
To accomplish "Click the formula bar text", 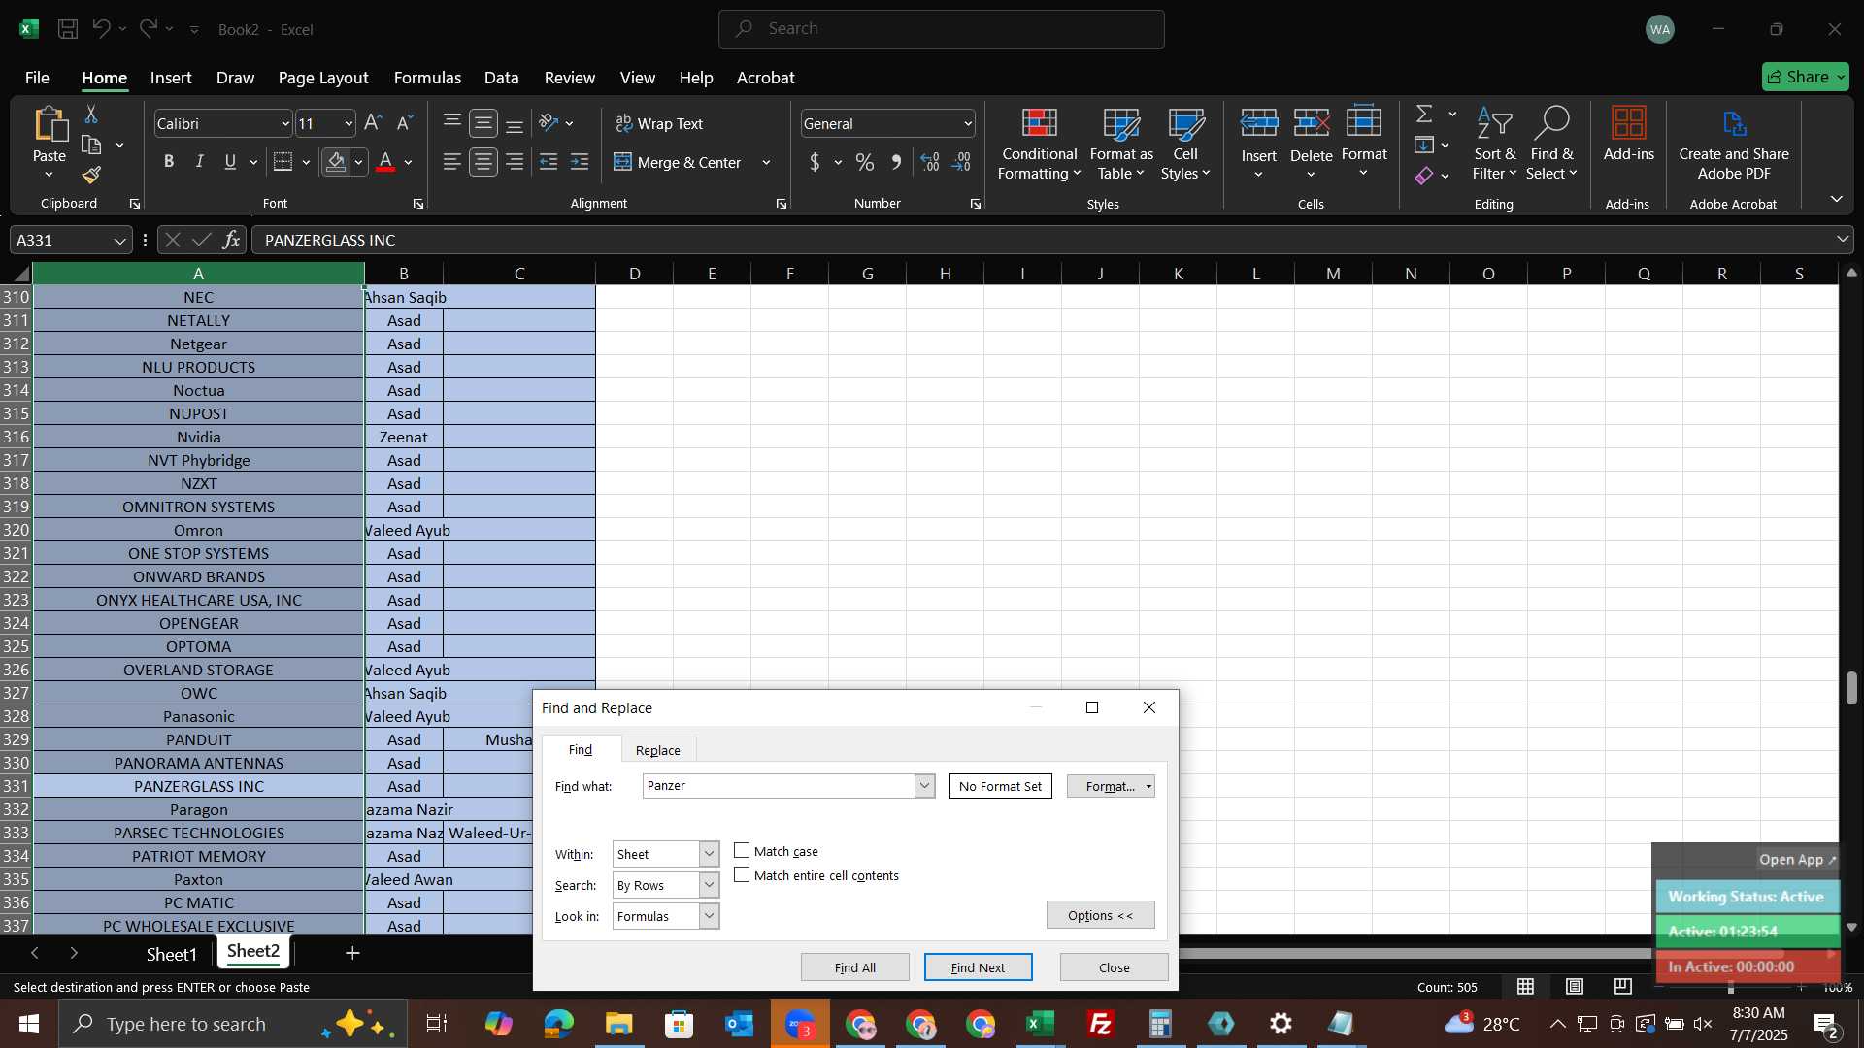I will pyautogui.click(x=330, y=241).
